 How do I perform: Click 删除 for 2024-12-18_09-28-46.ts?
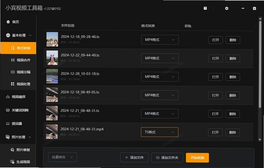[x=233, y=40]
